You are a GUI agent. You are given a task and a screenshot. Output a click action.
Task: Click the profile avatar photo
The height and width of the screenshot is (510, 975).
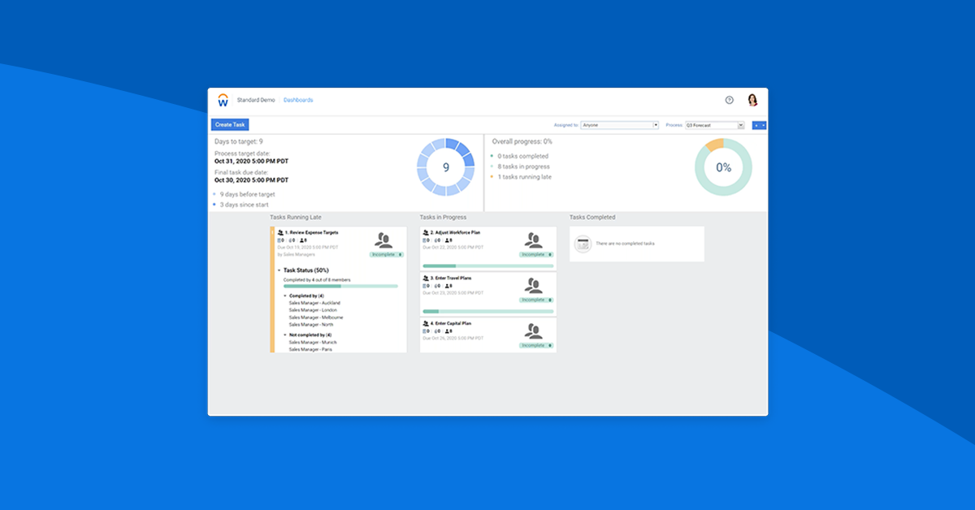pos(753,99)
